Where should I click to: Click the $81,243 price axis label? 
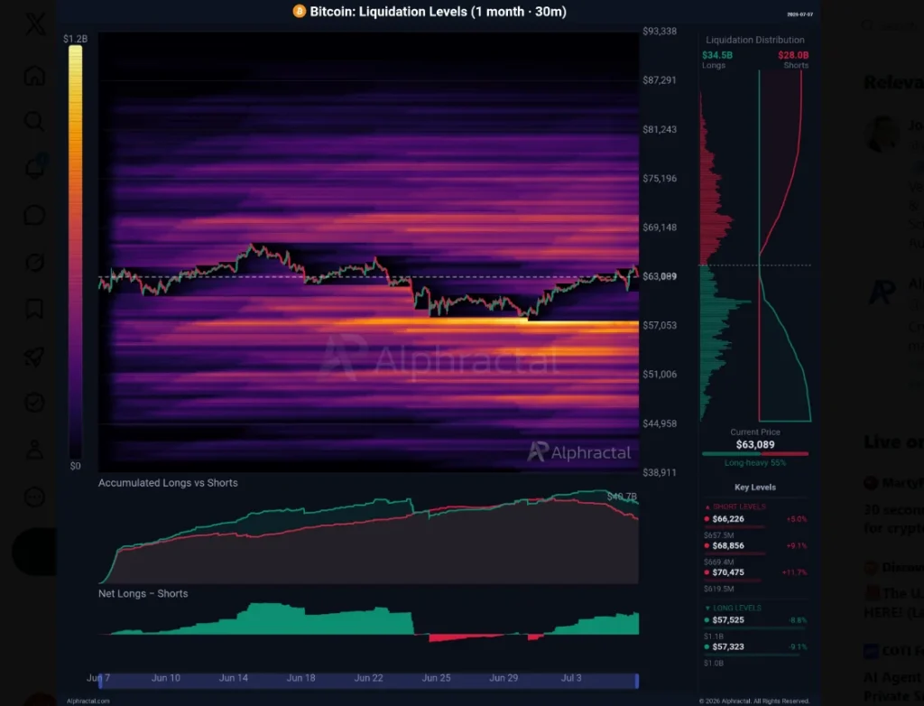660,129
